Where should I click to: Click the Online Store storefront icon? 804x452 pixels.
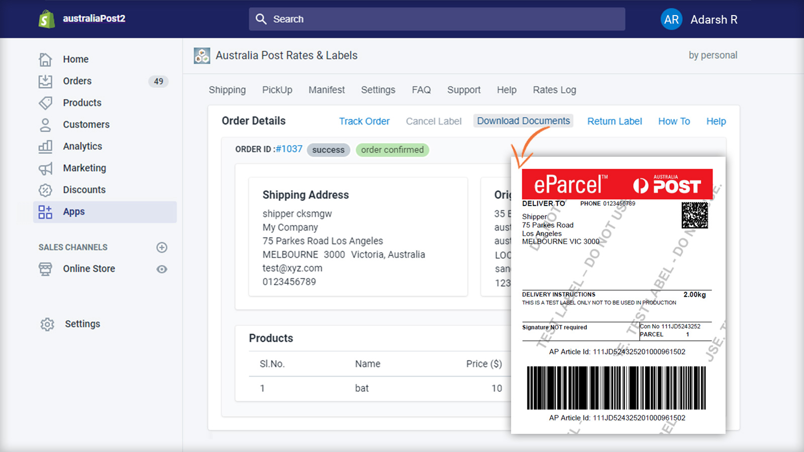(x=45, y=269)
